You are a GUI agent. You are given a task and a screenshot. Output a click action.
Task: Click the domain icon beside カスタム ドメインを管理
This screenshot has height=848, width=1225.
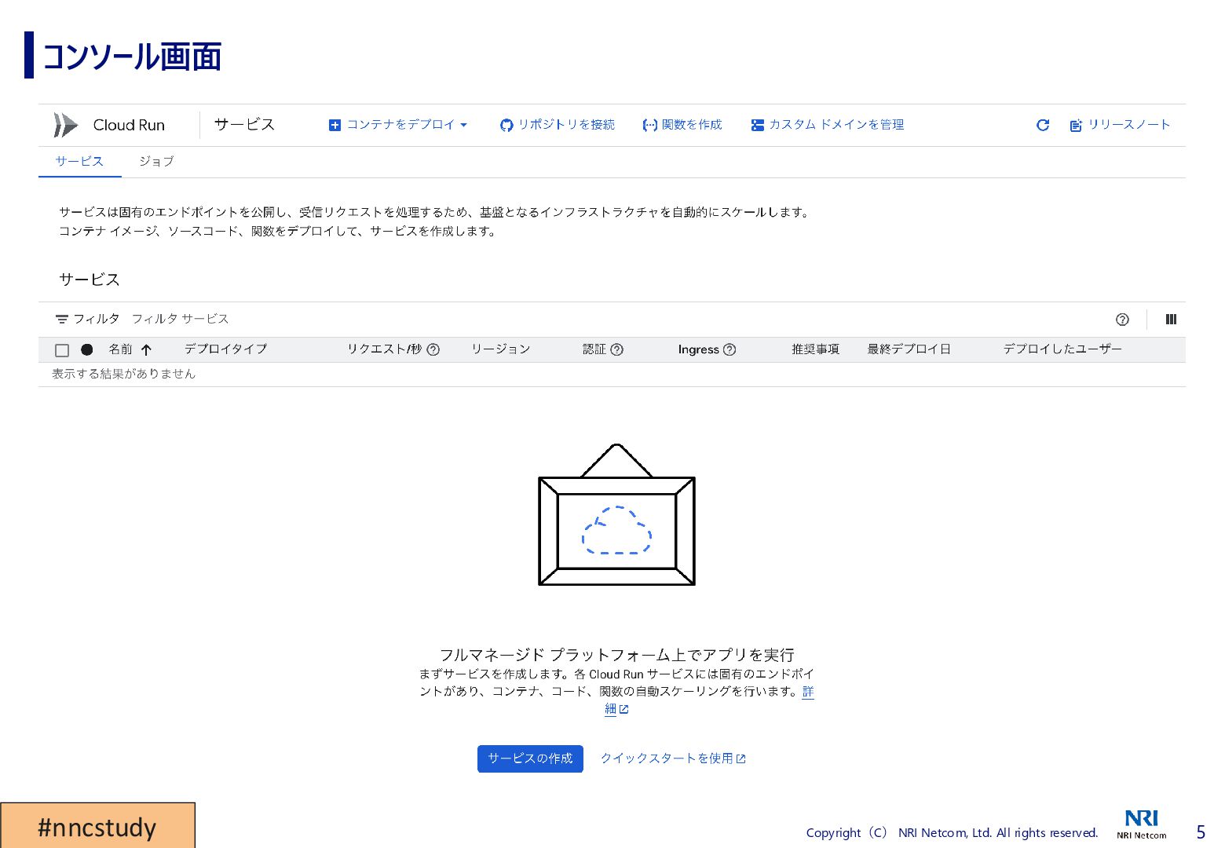[x=758, y=126]
